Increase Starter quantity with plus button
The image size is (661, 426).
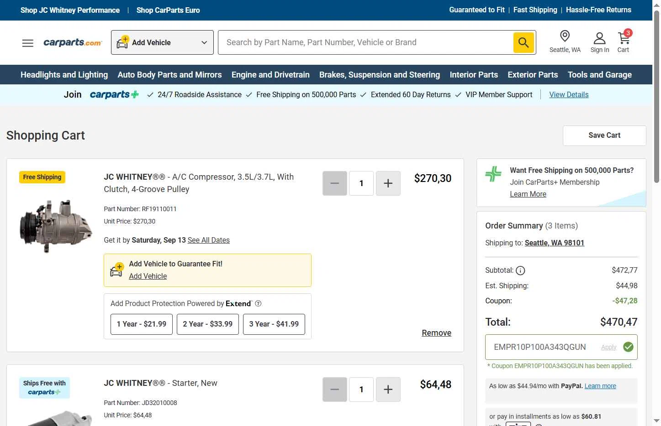(388, 390)
